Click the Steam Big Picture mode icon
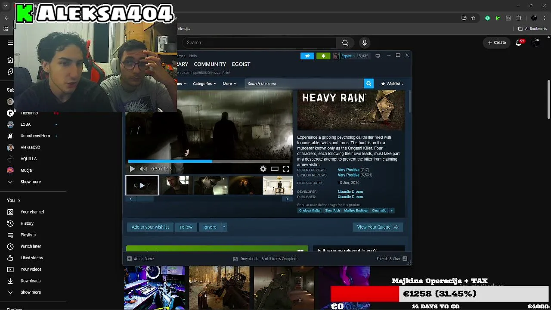 coord(378,56)
